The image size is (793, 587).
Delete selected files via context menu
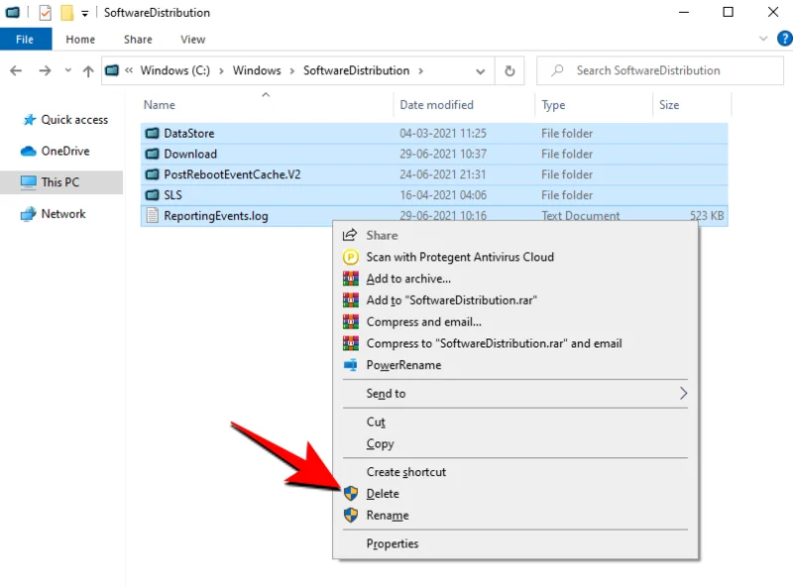pos(382,493)
